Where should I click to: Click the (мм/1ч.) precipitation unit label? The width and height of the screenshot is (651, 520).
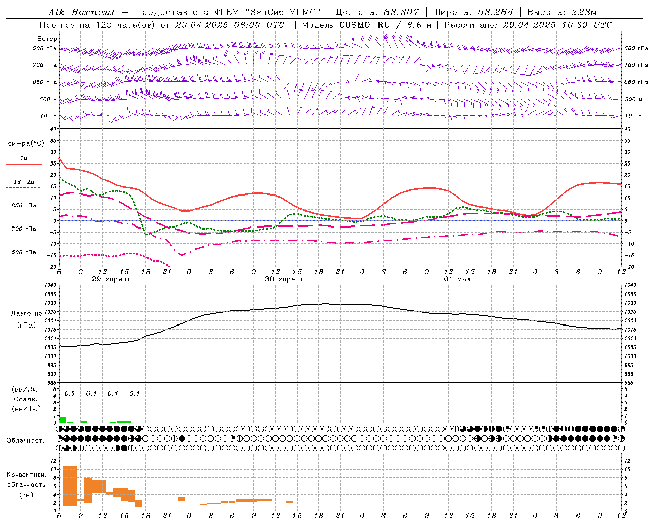point(26,409)
